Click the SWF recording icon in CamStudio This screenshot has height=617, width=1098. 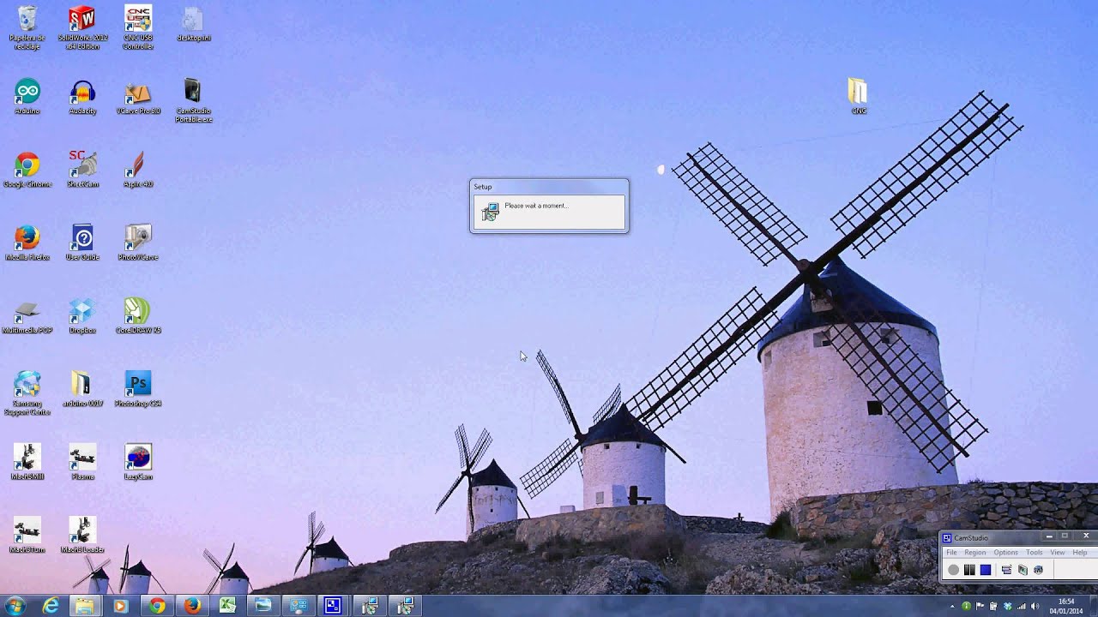pyautogui.click(x=1038, y=570)
